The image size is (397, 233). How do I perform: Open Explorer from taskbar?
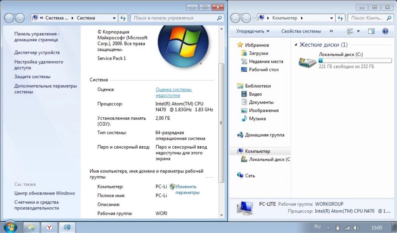31,227
